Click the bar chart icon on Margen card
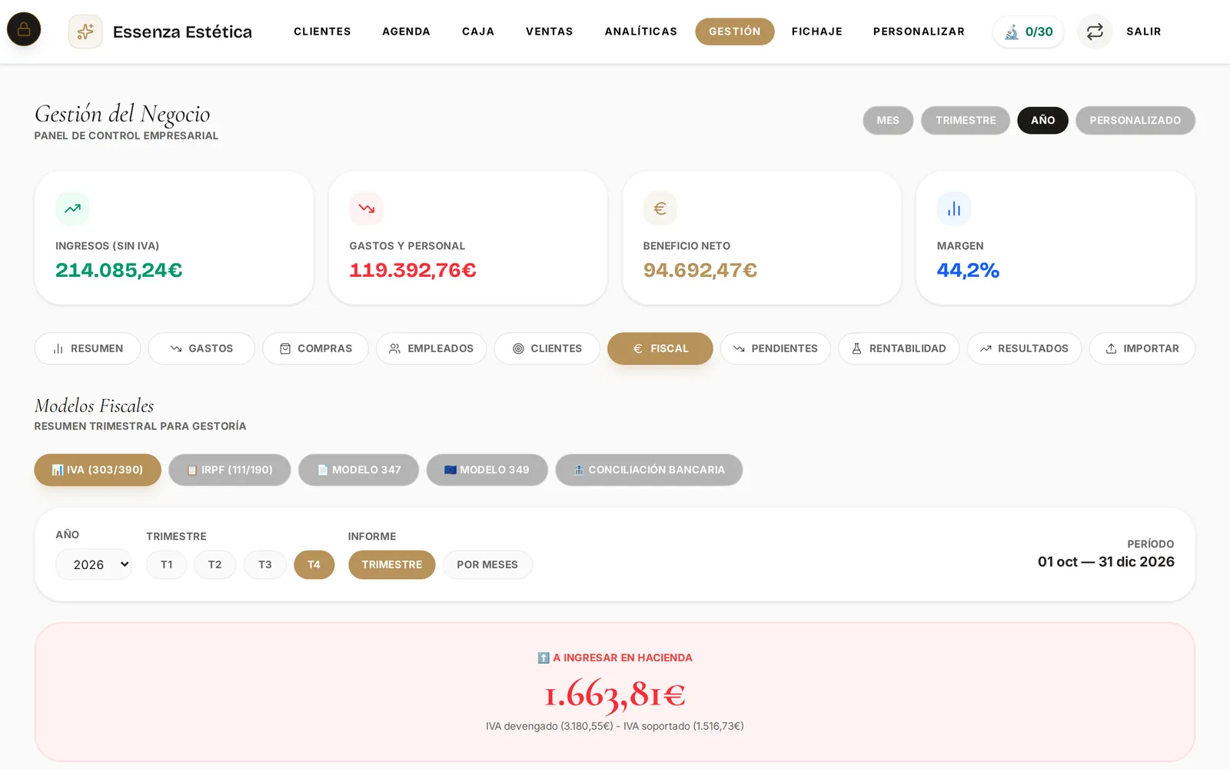Image resolution: width=1230 pixels, height=769 pixels. 954,208
